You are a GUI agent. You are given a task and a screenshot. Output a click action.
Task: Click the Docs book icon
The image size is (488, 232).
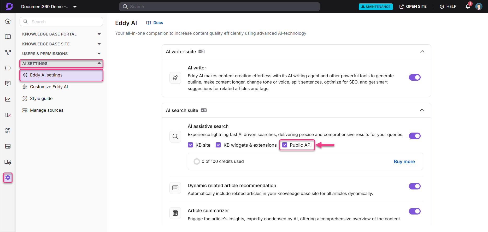[x=149, y=23]
